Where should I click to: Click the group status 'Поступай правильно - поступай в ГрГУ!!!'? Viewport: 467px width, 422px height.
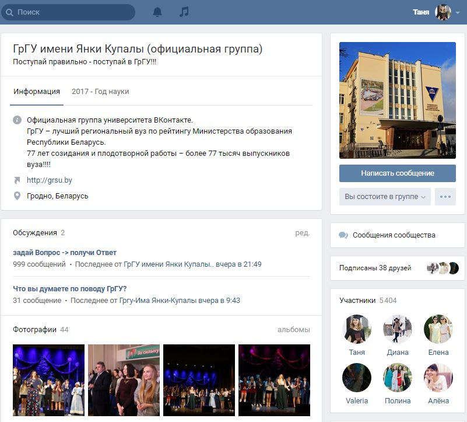(85, 62)
